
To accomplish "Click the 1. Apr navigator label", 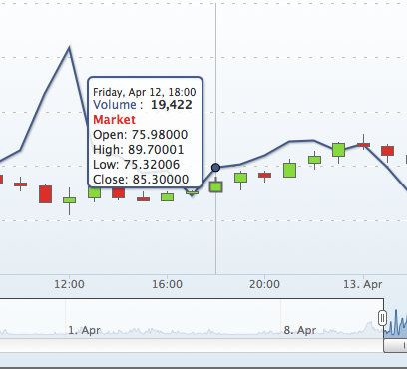I will pyautogui.click(x=84, y=330).
